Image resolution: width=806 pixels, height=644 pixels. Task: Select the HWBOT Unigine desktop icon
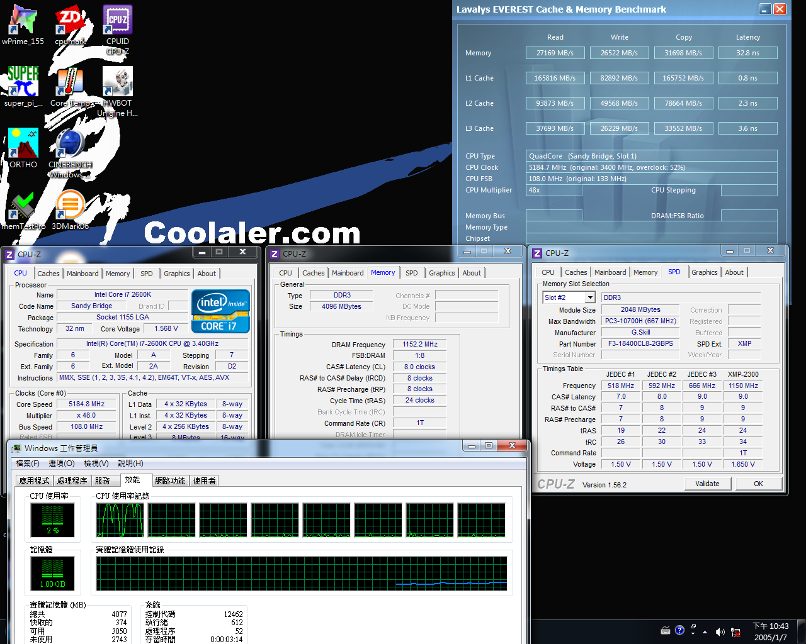(x=118, y=92)
